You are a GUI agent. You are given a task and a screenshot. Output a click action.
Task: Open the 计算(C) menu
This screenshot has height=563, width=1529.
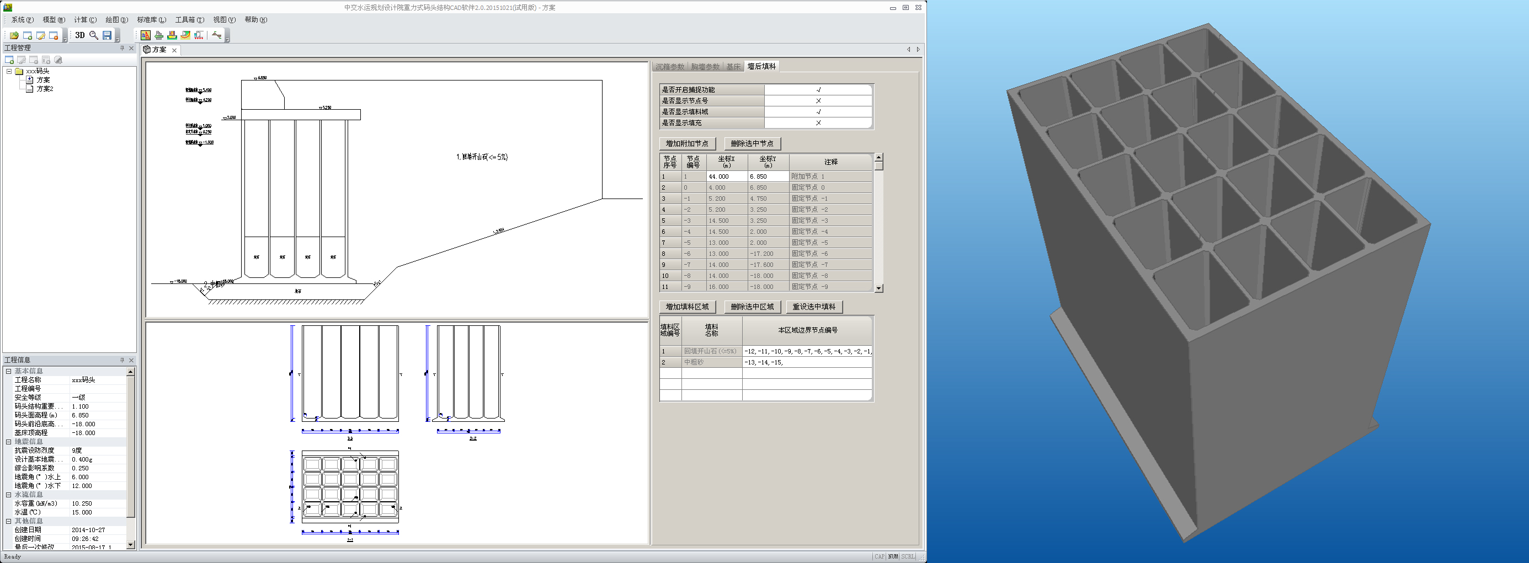pyautogui.click(x=85, y=20)
